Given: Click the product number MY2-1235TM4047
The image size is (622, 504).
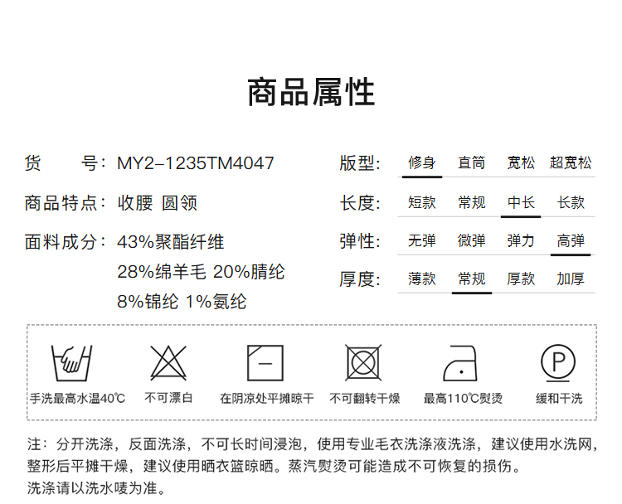Looking at the screenshot, I should click(196, 163).
